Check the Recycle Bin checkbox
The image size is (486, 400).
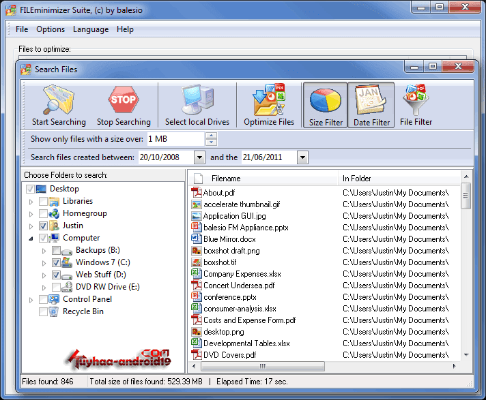(43, 311)
